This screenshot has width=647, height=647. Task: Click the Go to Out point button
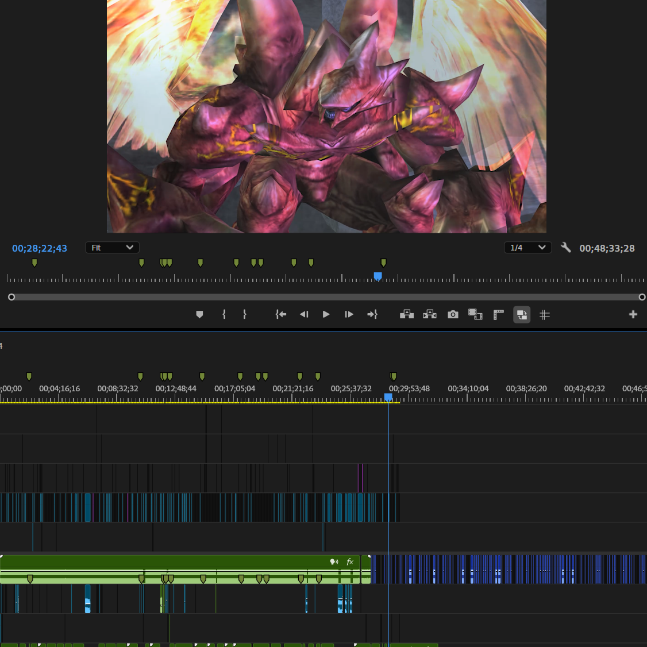372,314
